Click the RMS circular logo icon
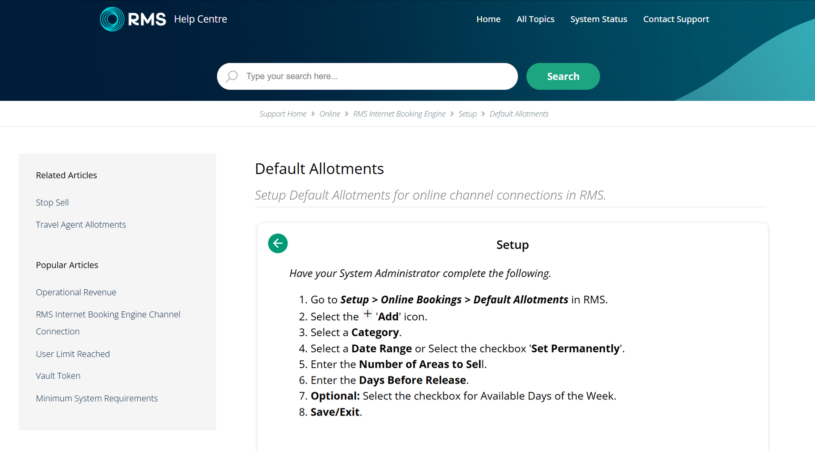Image resolution: width=815 pixels, height=451 pixels. click(x=112, y=19)
